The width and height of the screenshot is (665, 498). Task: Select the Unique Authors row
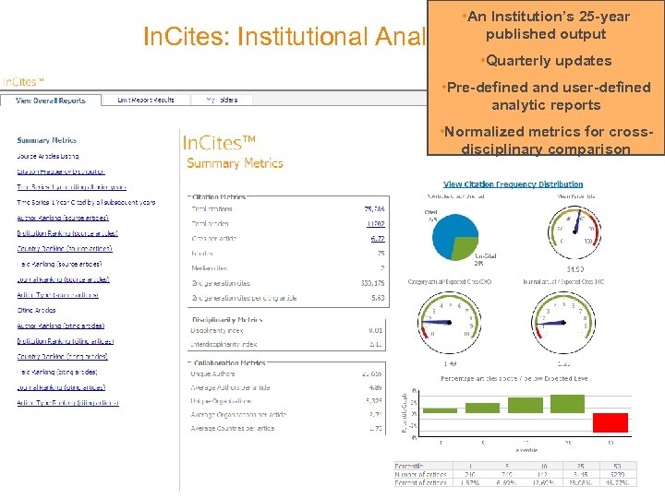point(286,373)
